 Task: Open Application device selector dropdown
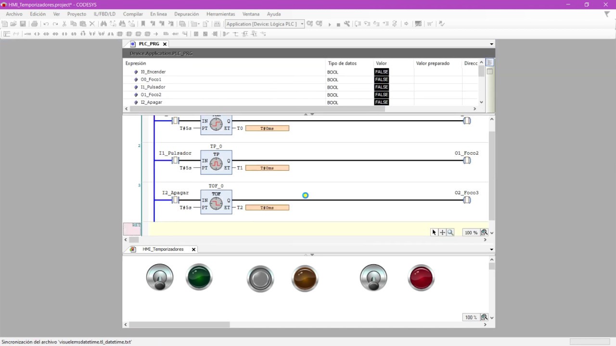[x=302, y=24]
